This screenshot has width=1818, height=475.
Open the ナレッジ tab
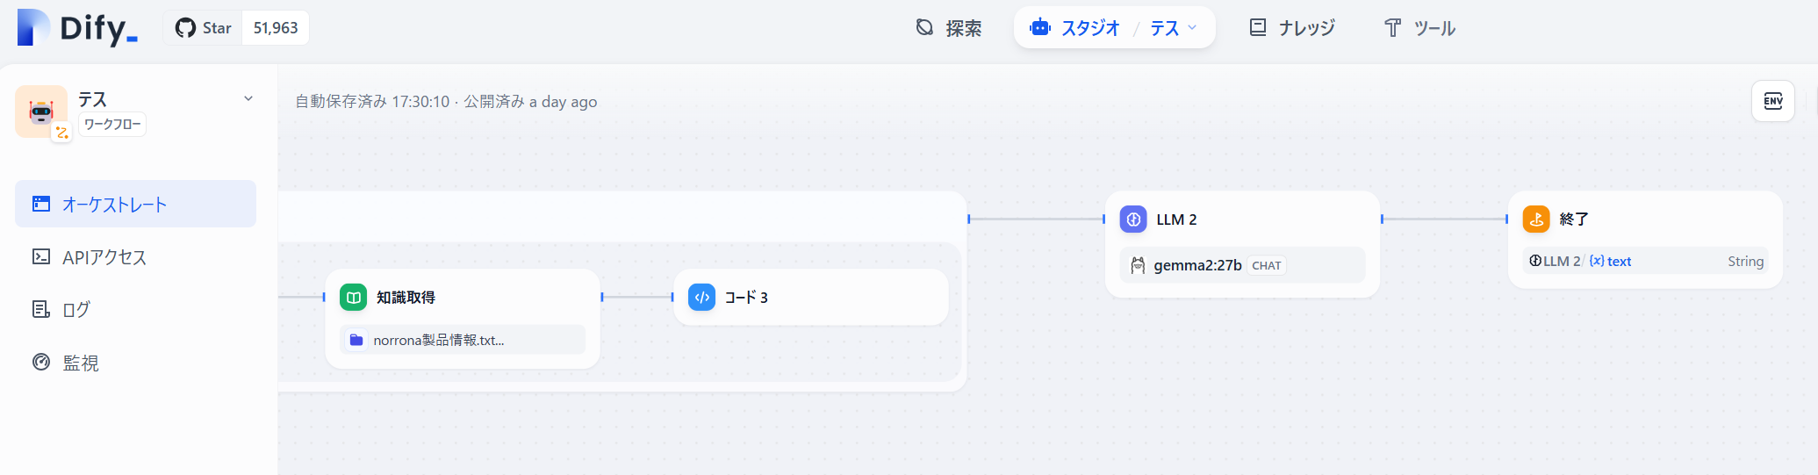(x=1292, y=28)
